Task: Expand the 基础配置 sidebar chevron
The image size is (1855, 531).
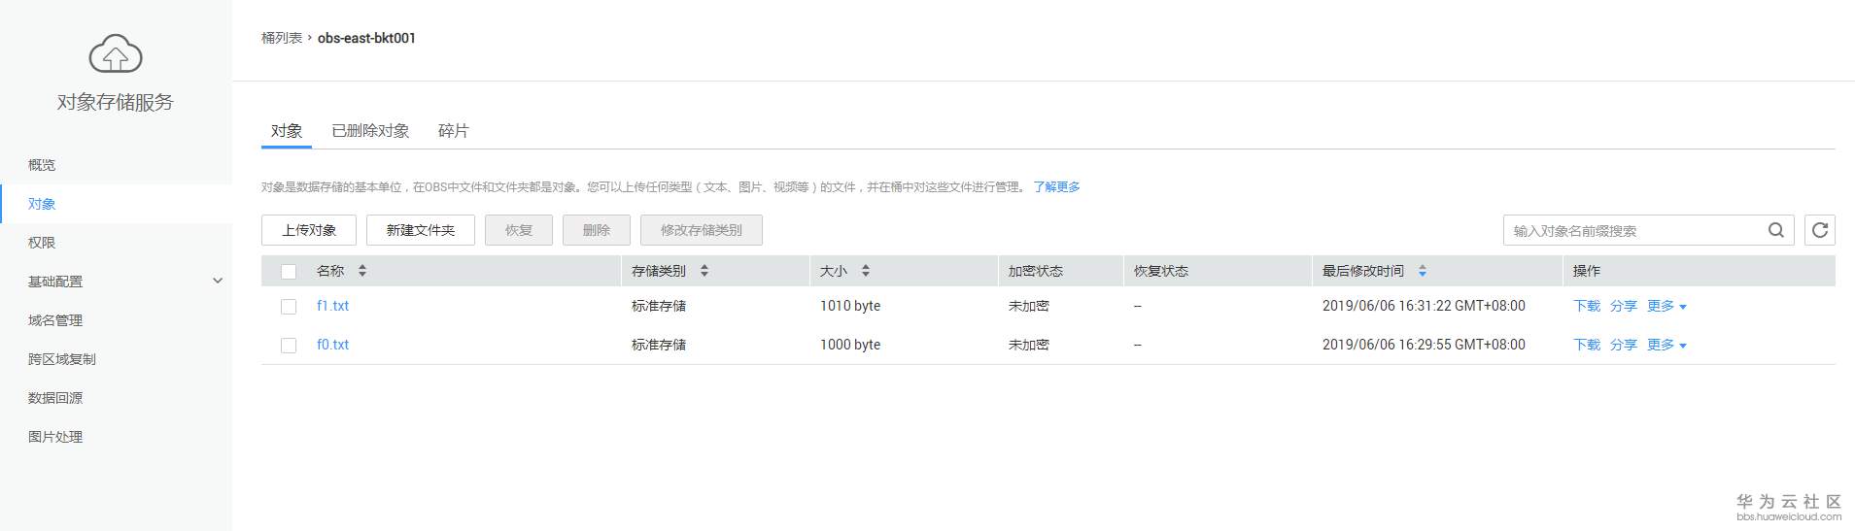Action: tap(218, 281)
